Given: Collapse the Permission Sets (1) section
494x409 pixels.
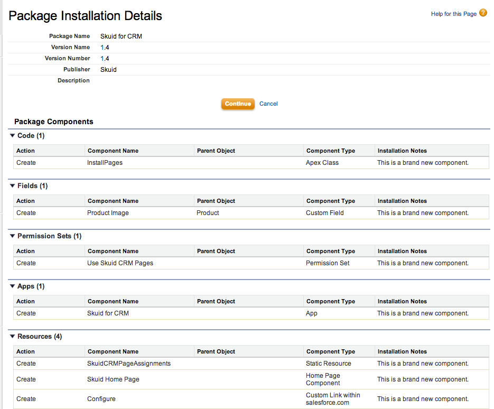Looking at the screenshot, I should point(13,236).
